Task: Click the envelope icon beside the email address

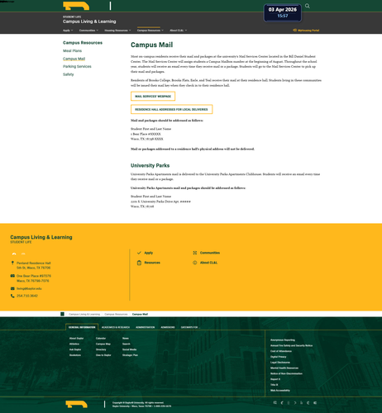Action: 12,288
